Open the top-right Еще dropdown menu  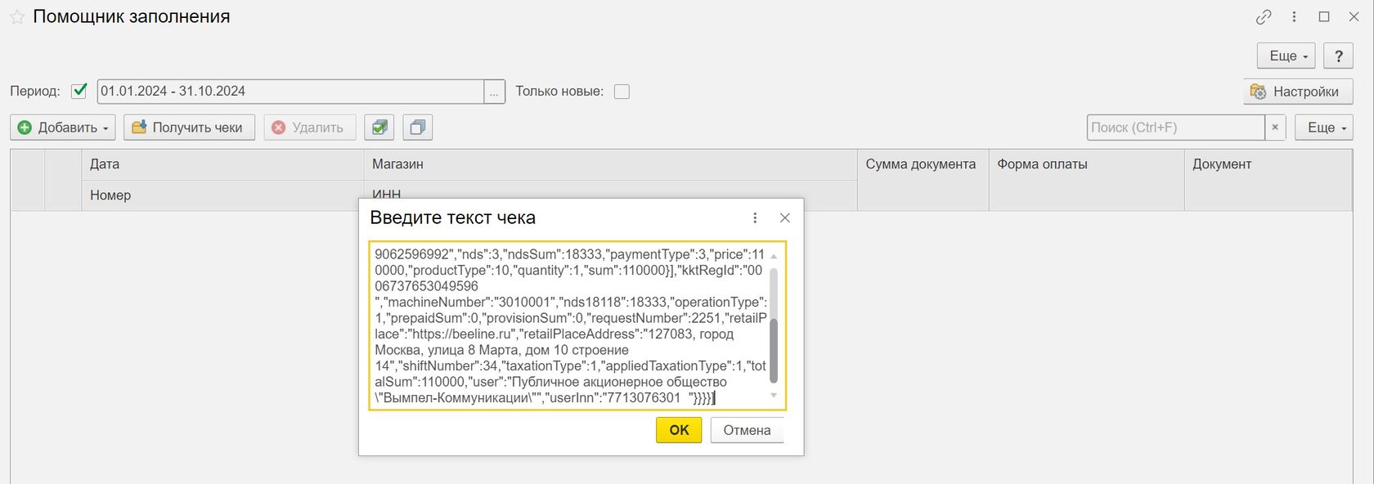pos(1286,56)
